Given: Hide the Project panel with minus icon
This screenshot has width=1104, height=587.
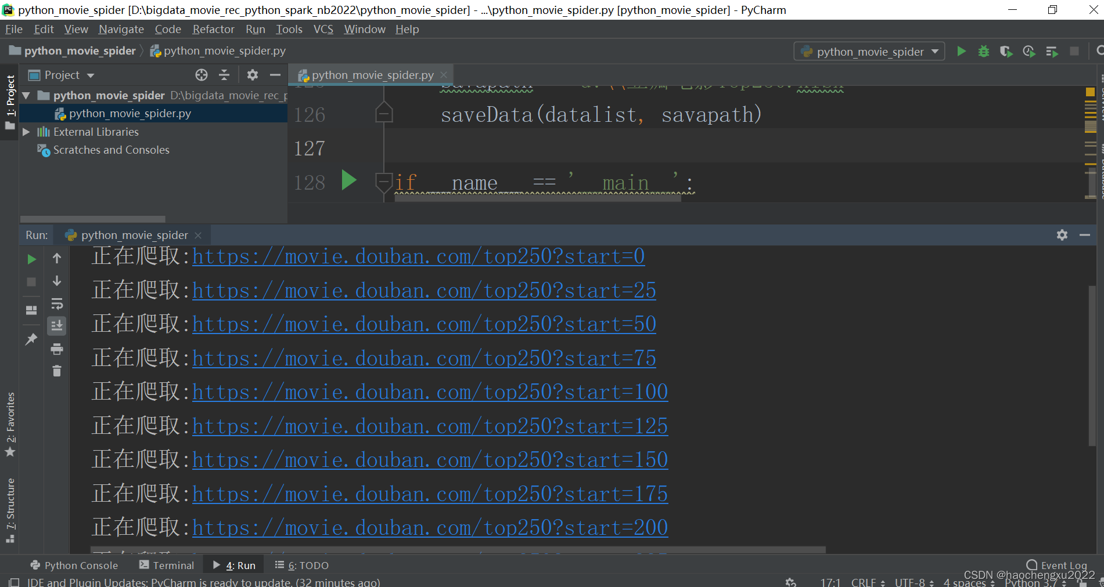Looking at the screenshot, I should pos(275,75).
